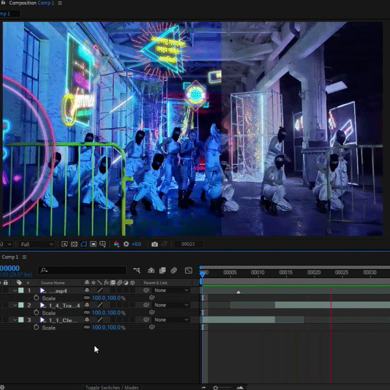Click the timeline zoom slider
390x390 pixels.
pyautogui.click(x=222, y=387)
